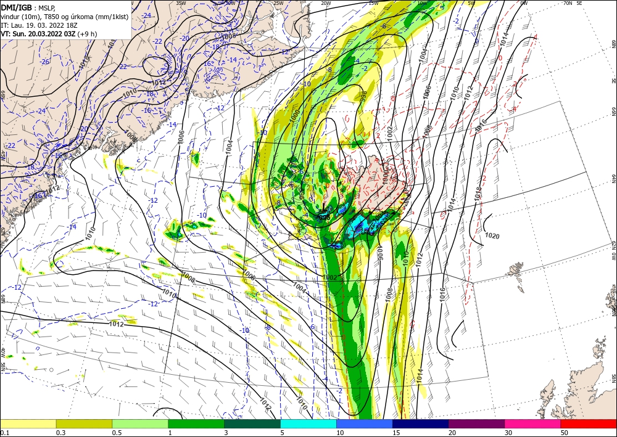Select the 'IT: Lau. 19. 03. 2022 18Z' line
Image resolution: width=617 pixels, height=437 pixels.
39,25
